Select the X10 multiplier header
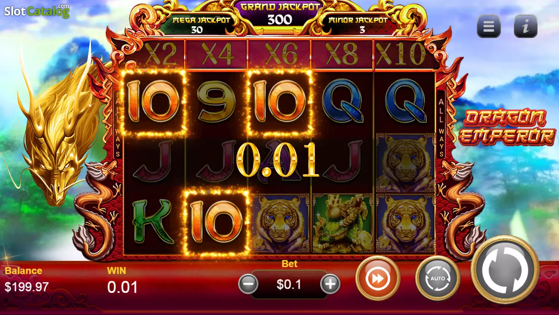Image resolution: width=559 pixels, height=315 pixels. point(401,54)
